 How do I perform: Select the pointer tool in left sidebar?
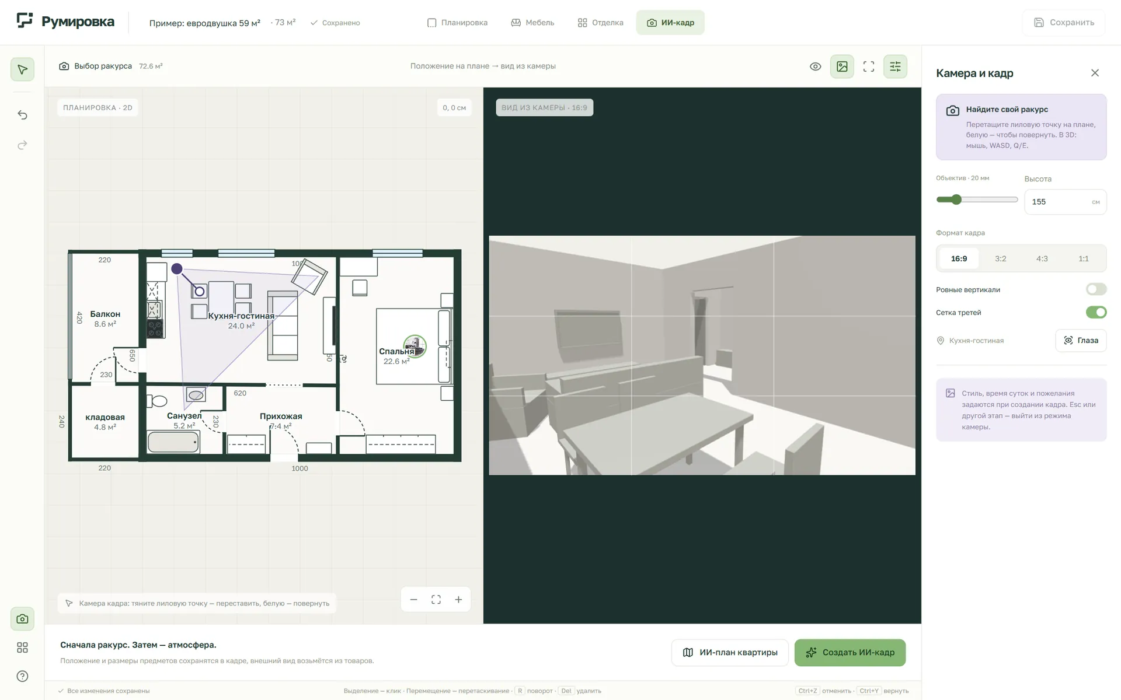[x=22, y=69]
